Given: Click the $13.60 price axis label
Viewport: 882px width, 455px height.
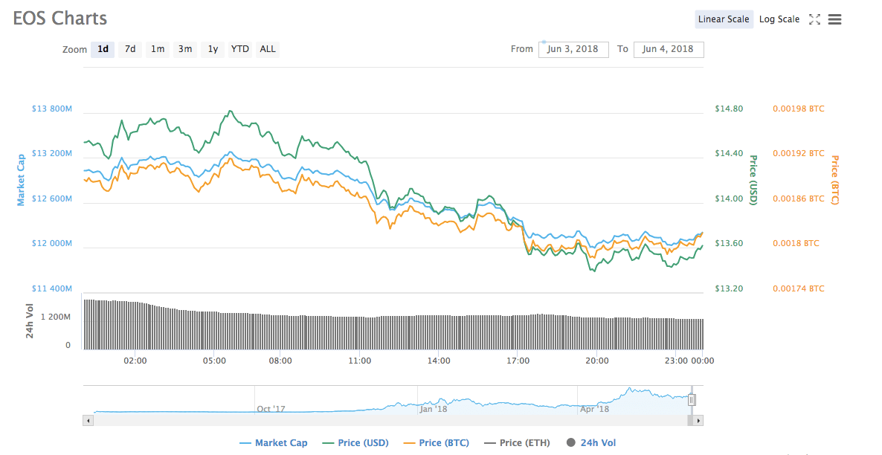Looking at the screenshot, I should [x=729, y=244].
